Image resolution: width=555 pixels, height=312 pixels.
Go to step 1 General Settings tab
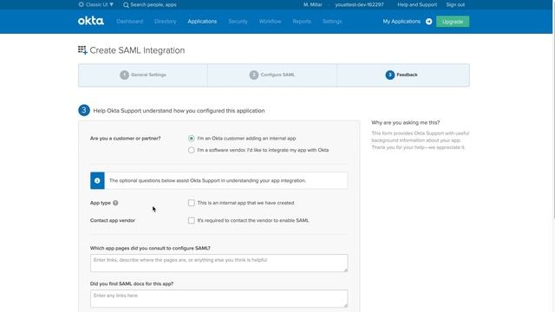click(143, 75)
